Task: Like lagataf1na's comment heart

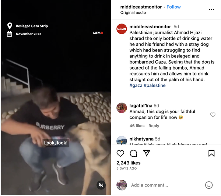Action: click(x=213, y=115)
